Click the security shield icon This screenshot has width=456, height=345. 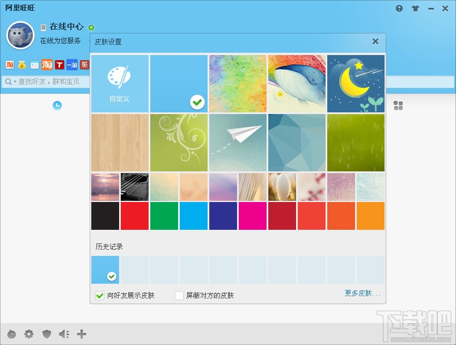click(46, 334)
